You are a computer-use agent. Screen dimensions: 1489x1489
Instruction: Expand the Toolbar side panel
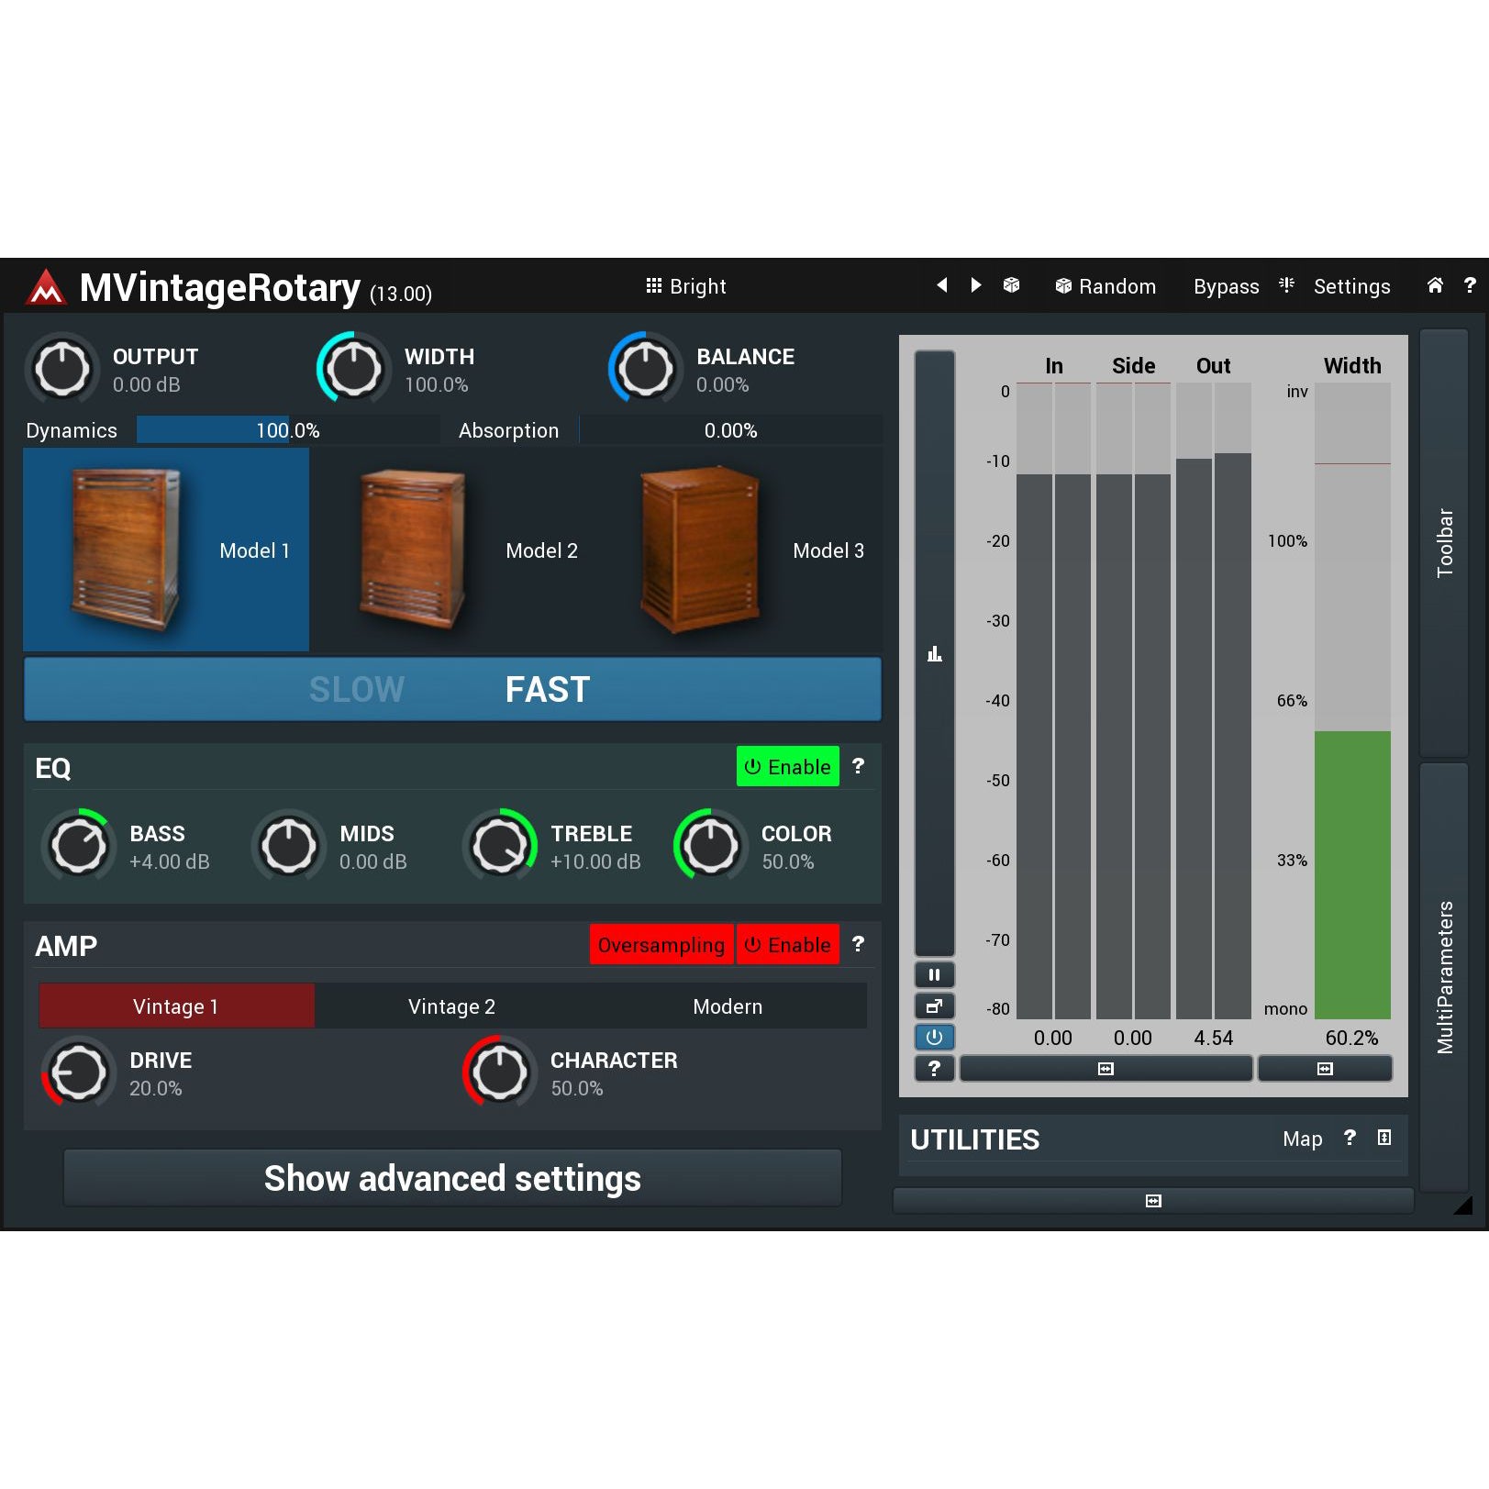click(1444, 542)
